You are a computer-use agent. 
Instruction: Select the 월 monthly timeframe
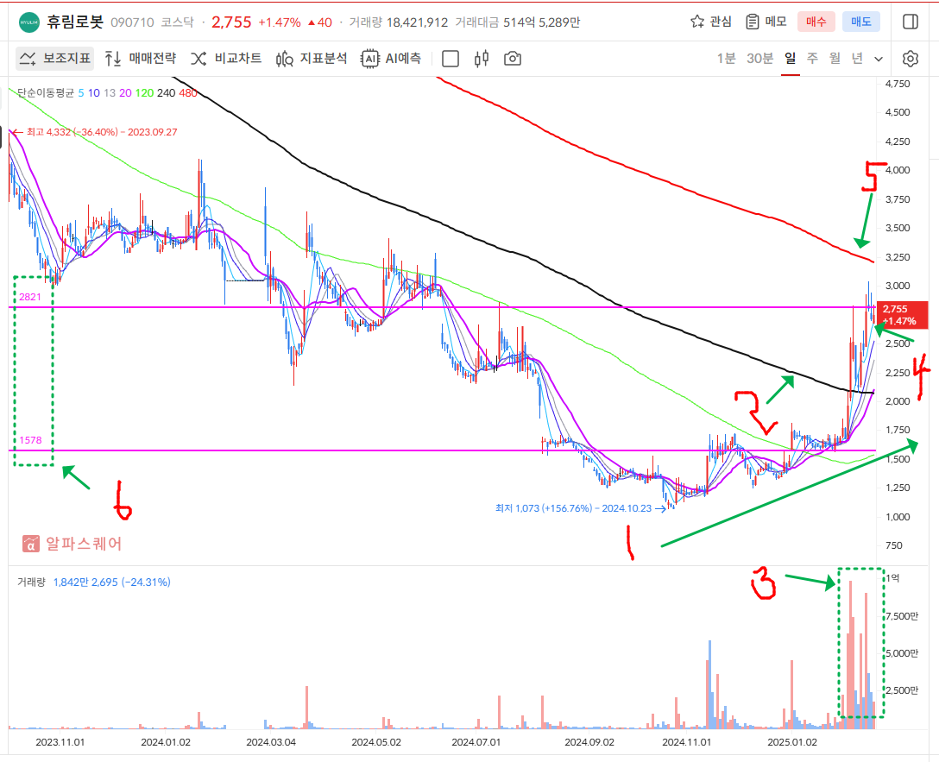[x=835, y=58]
